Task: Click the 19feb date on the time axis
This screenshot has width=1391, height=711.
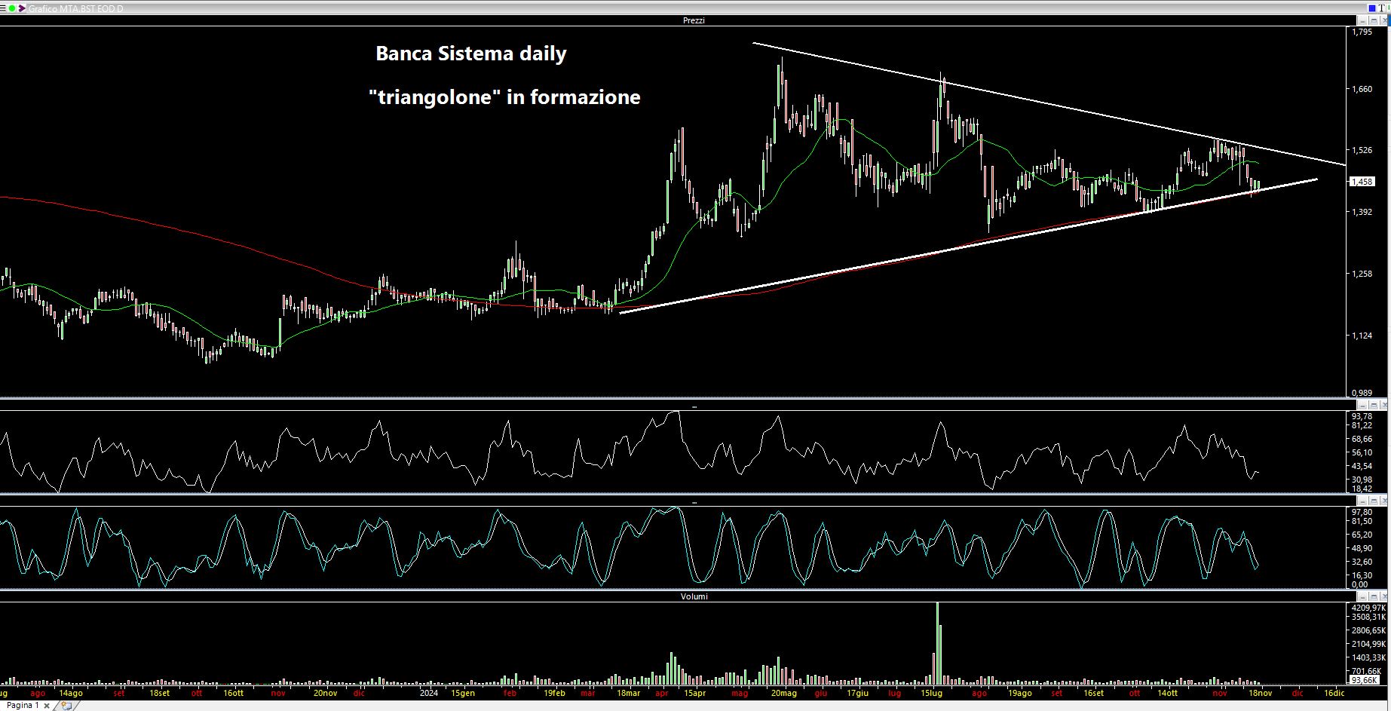Action: coord(554,693)
